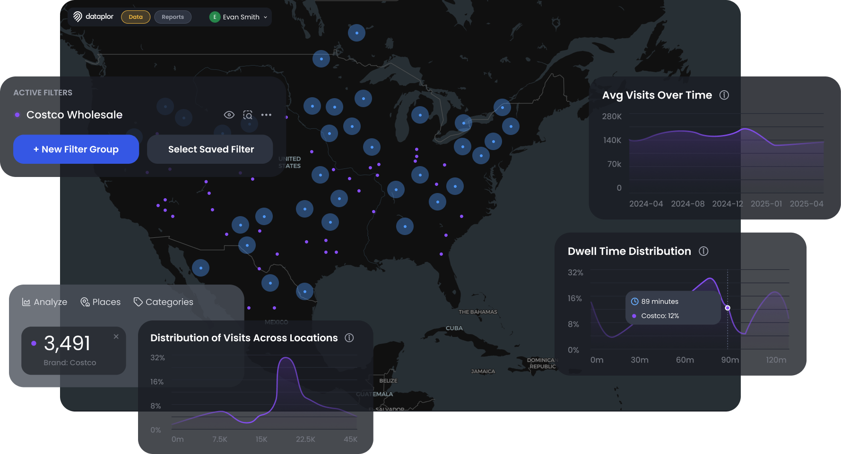Click the purple dot on the 3,491 card
This screenshot has height=454, width=841.
[x=34, y=343]
